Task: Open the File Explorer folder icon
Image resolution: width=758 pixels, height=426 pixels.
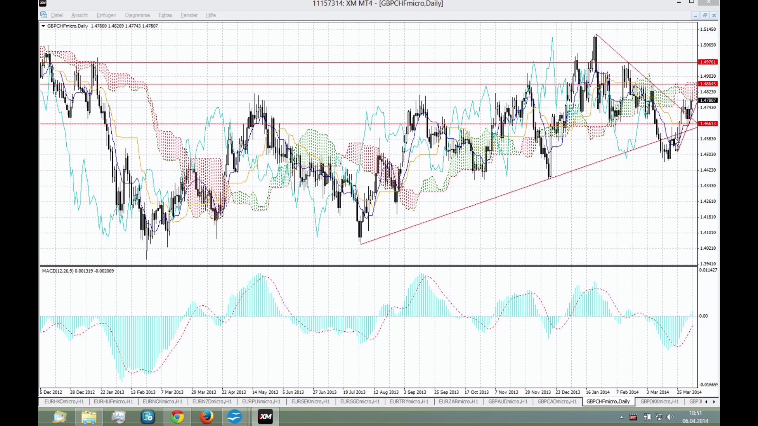Action: coord(89,417)
